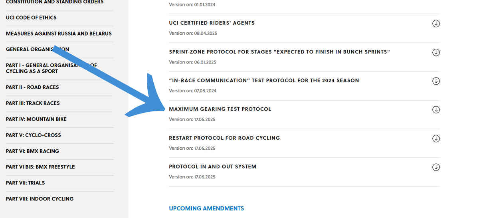Download Maximum Gearing Test Protocol file
Image resolution: width=479 pixels, height=218 pixels.
pos(436,110)
